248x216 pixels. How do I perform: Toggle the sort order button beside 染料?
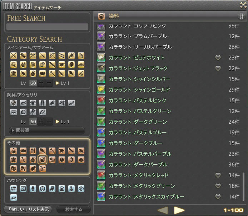[242, 16]
